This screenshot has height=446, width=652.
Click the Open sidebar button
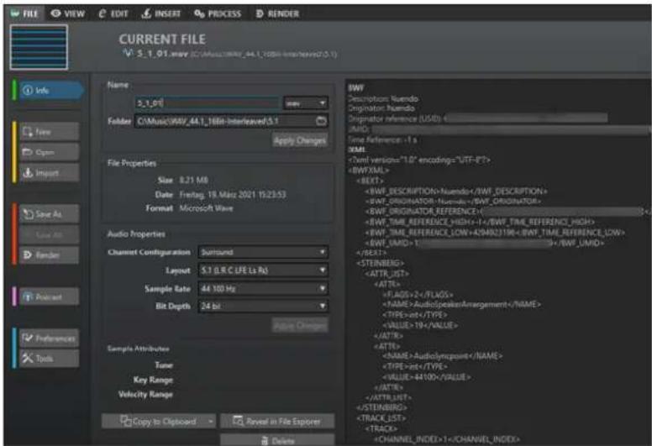point(49,152)
